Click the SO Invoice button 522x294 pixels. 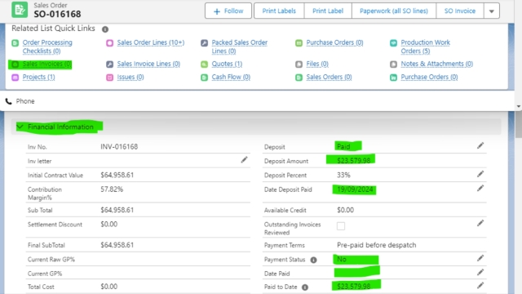(460, 11)
